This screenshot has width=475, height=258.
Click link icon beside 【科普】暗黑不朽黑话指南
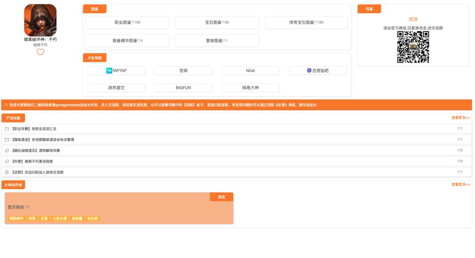7,161
